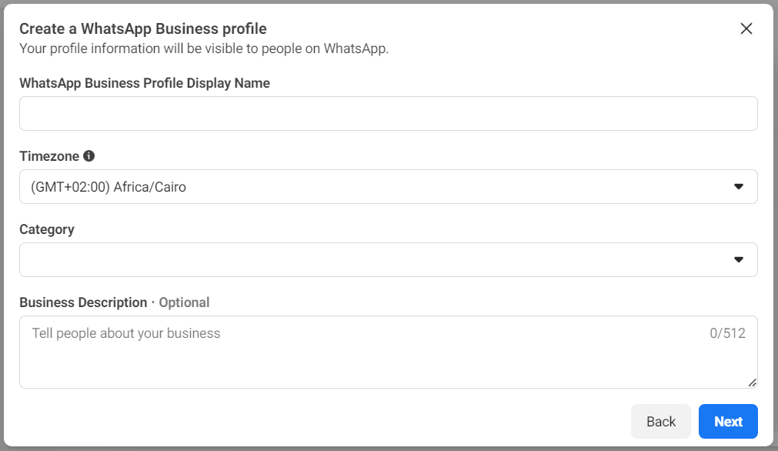The width and height of the screenshot is (778, 451).
Task: Click the Category field label
Action: click(x=47, y=229)
